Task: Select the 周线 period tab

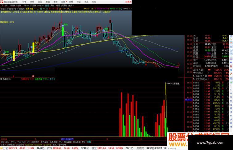Action: 52,6
